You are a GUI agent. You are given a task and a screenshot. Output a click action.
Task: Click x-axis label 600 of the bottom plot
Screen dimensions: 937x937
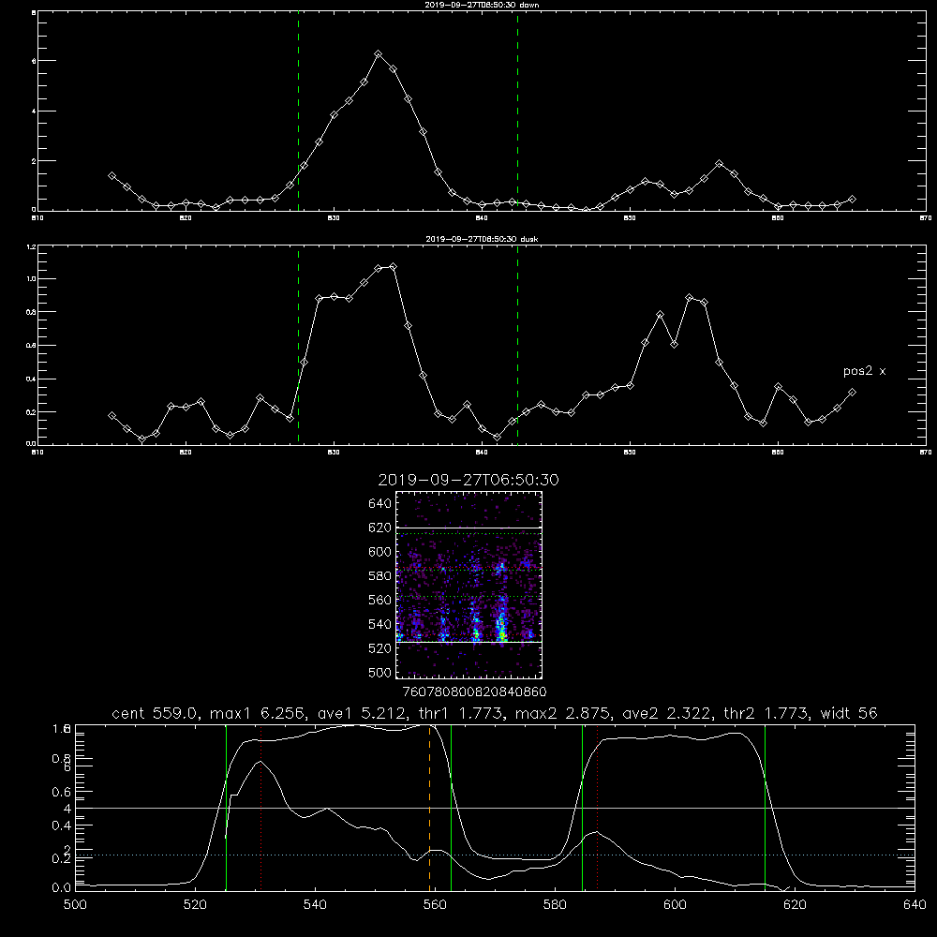[675, 904]
